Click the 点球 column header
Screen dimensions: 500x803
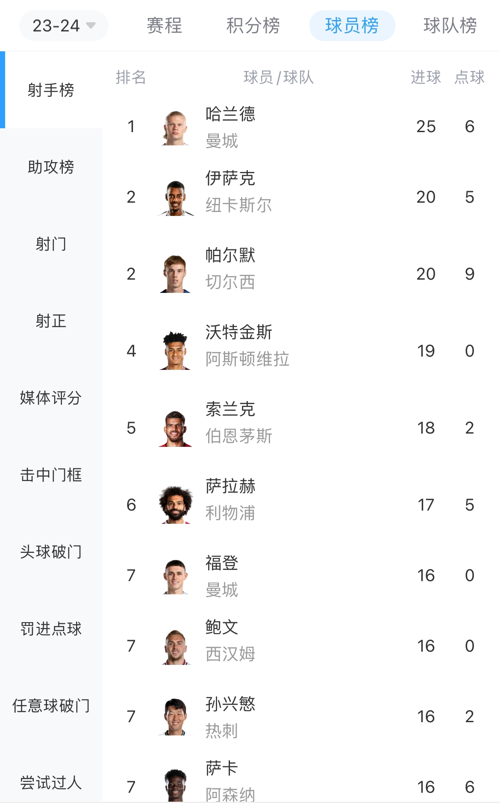tap(469, 77)
